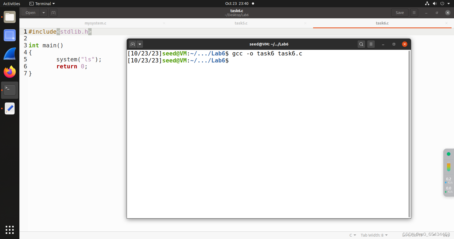Screen dimensions: 454x239
Task: Open the Terminal app in the dock
Action: [10, 90]
